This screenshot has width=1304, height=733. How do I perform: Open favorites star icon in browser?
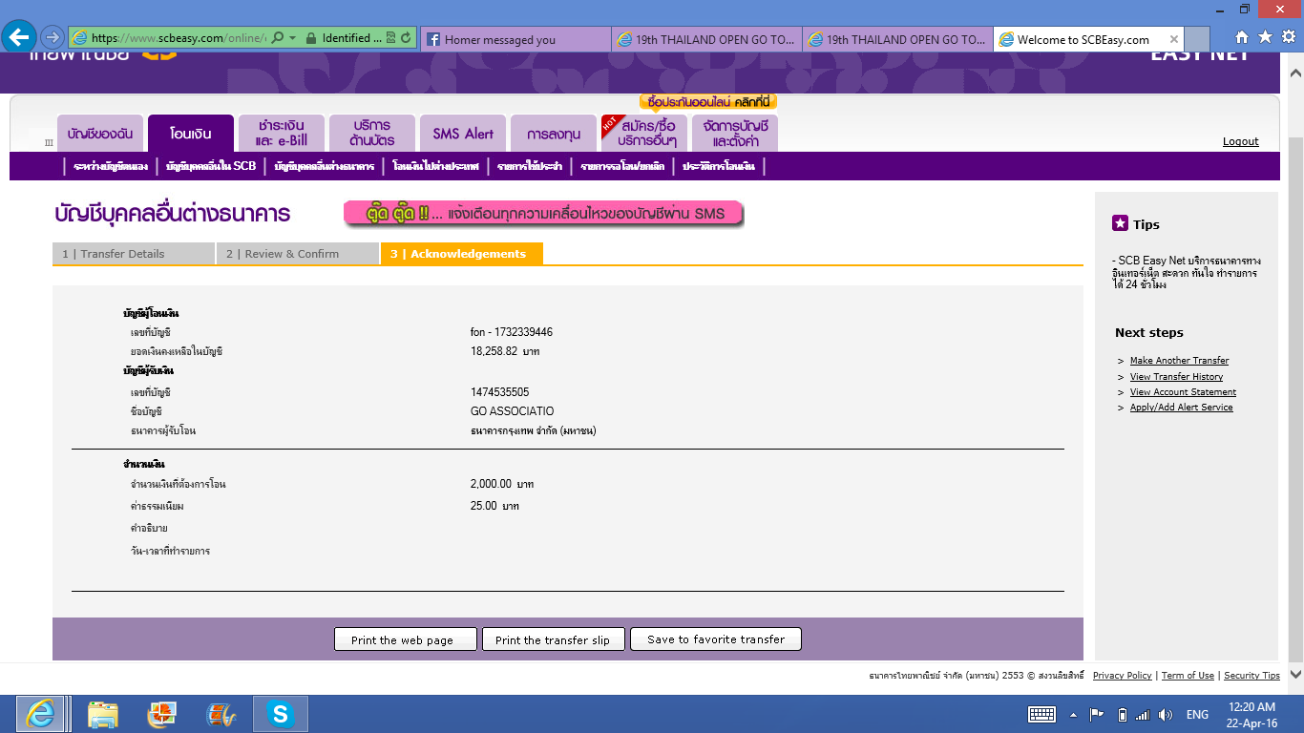tap(1265, 37)
